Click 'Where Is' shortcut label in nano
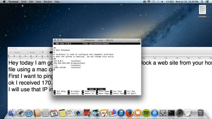The height and width of the screenshot is (119, 212). [89, 93]
